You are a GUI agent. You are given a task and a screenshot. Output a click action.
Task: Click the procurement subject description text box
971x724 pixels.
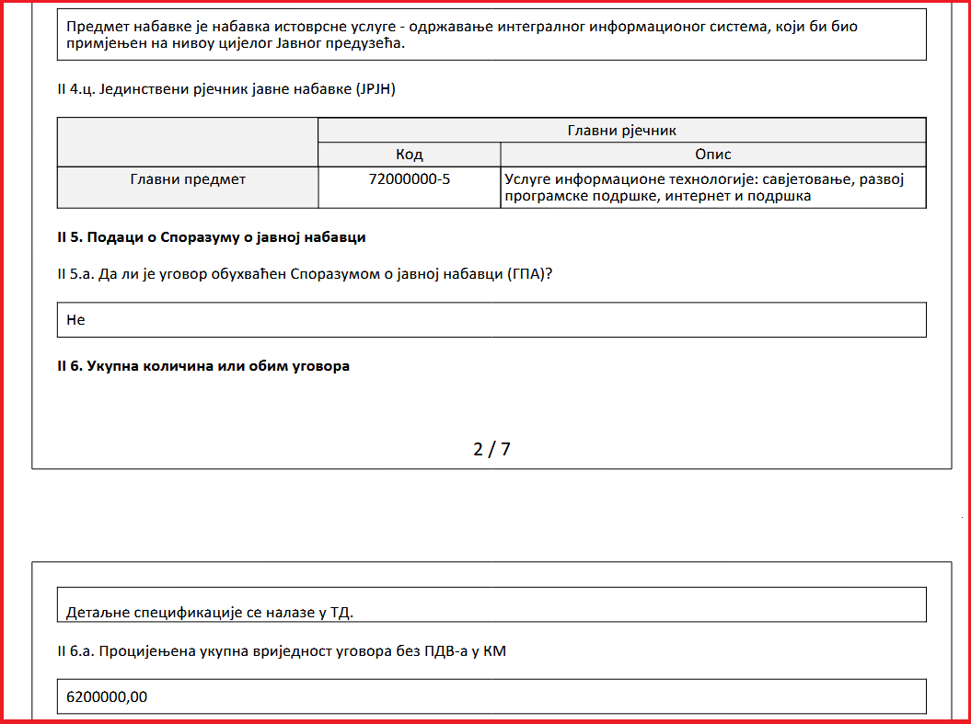[491, 35]
